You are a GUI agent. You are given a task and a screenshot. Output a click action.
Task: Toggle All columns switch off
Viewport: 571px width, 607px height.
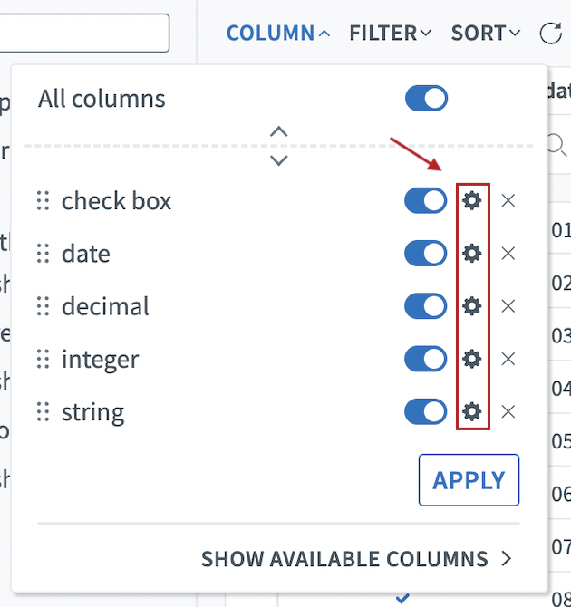click(x=426, y=99)
